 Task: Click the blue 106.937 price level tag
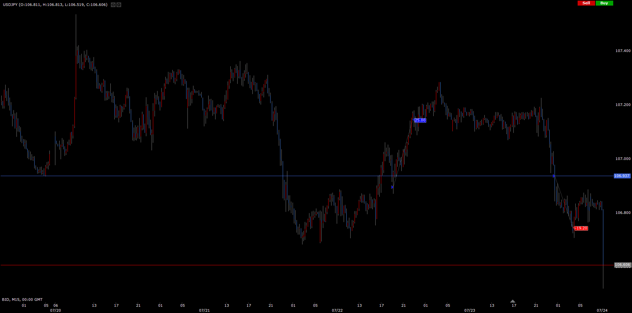pyautogui.click(x=622, y=176)
